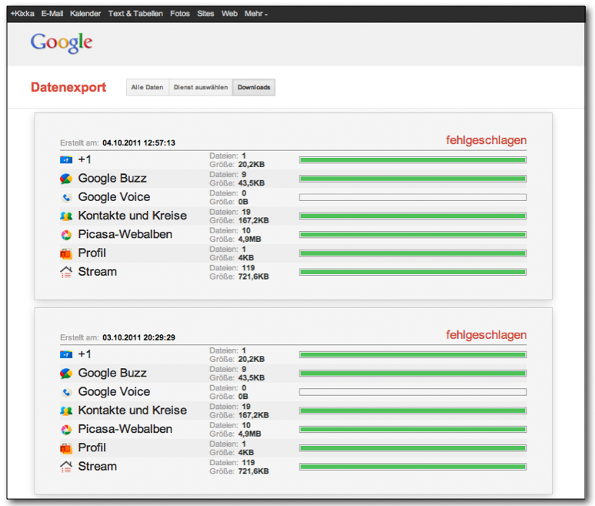Click the Kontakte und Kreise icon in the 04.10.2011 export
This screenshot has height=506, width=595.
pyautogui.click(x=66, y=216)
